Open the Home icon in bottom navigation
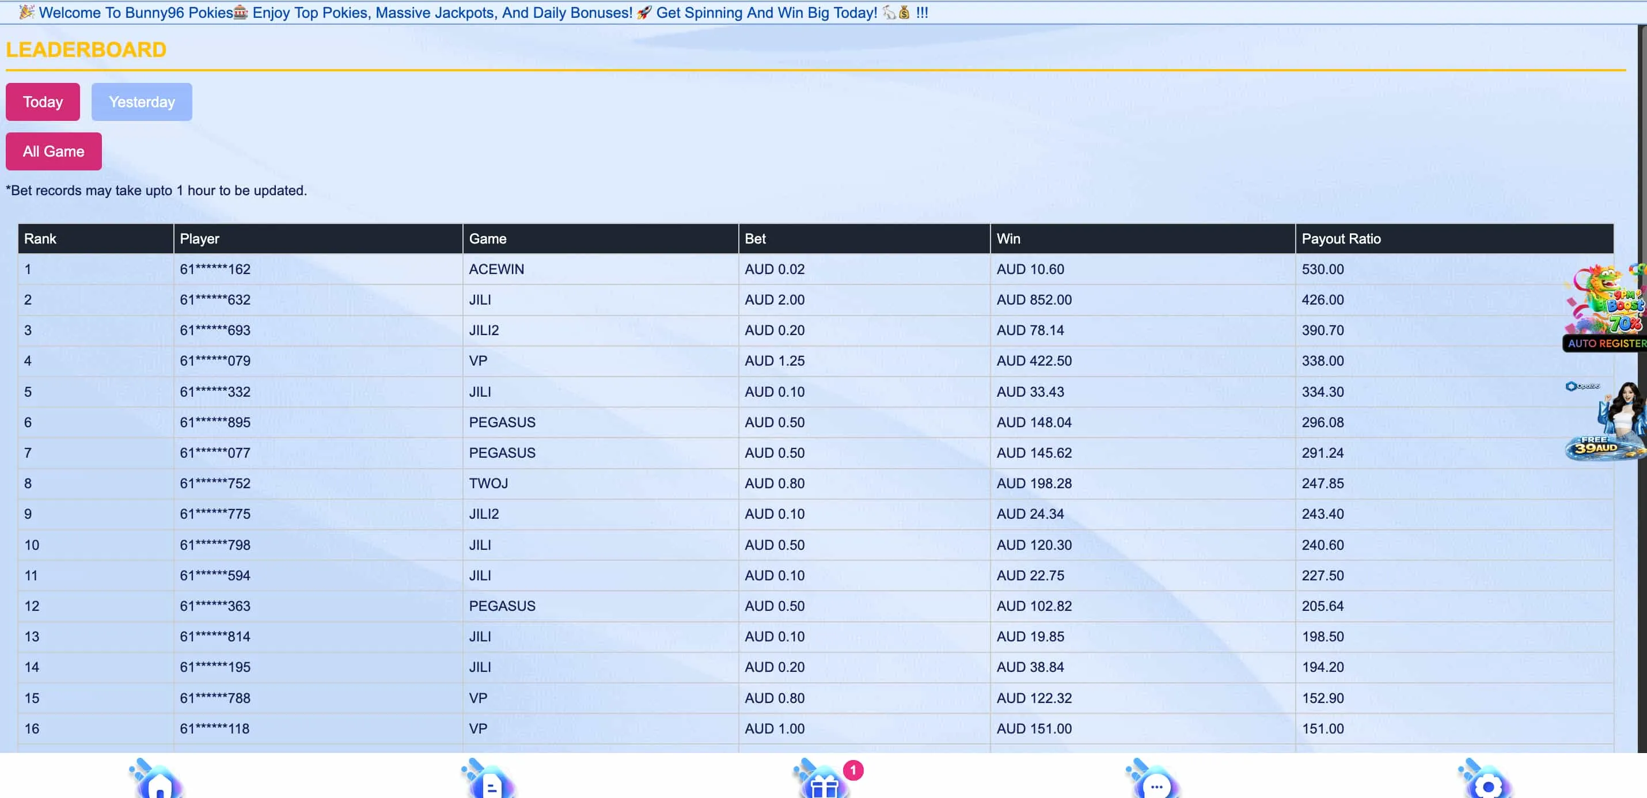This screenshot has height=798, width=1647. pos(157,779)
